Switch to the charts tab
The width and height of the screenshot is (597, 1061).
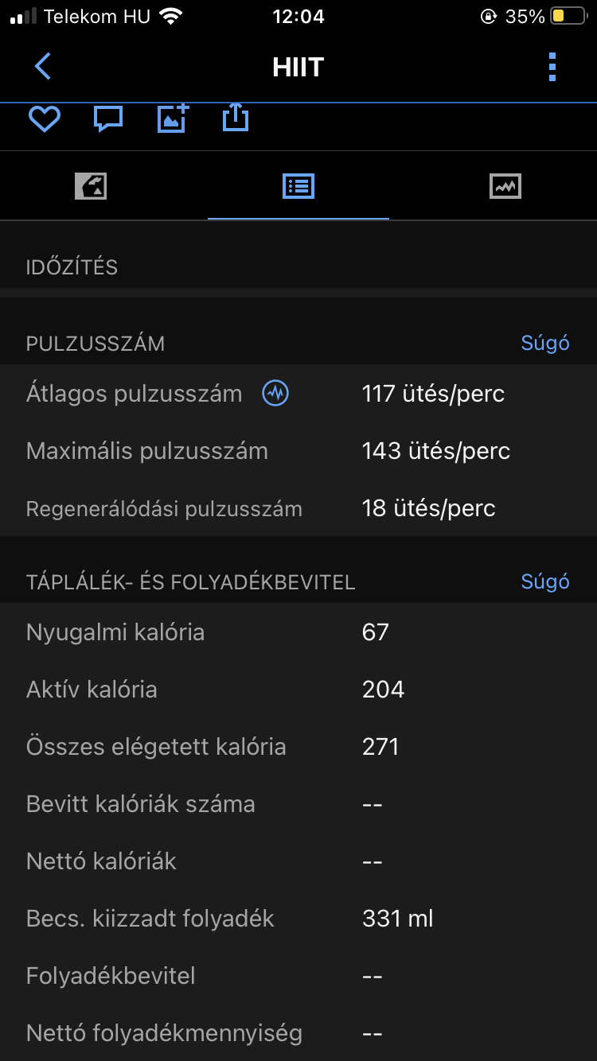click(505, 186)
